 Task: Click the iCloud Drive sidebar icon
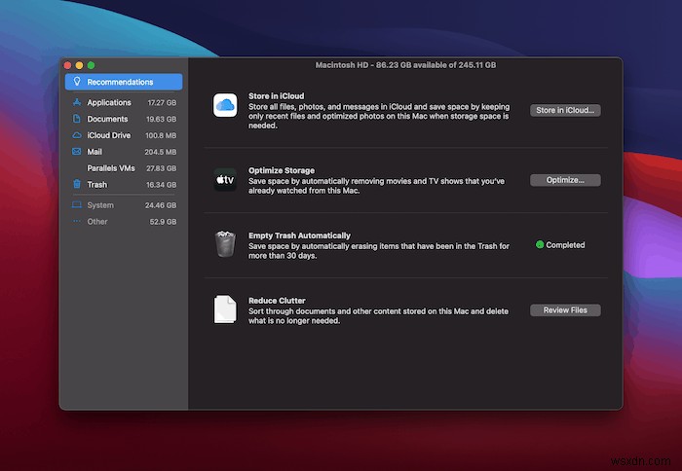tap(77, 135)
